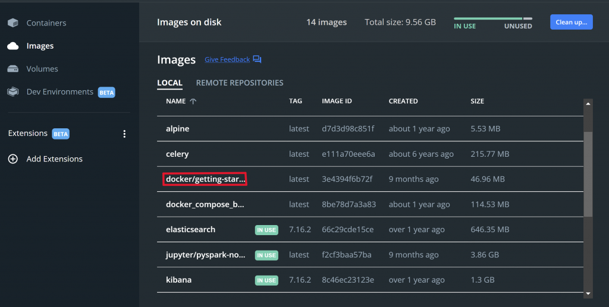Click the Images cloud icon

(12, 46)
